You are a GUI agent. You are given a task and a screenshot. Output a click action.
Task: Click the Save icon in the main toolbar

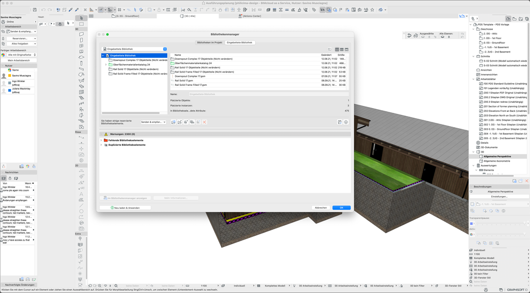pyautogui.click(x=35, y=10)
